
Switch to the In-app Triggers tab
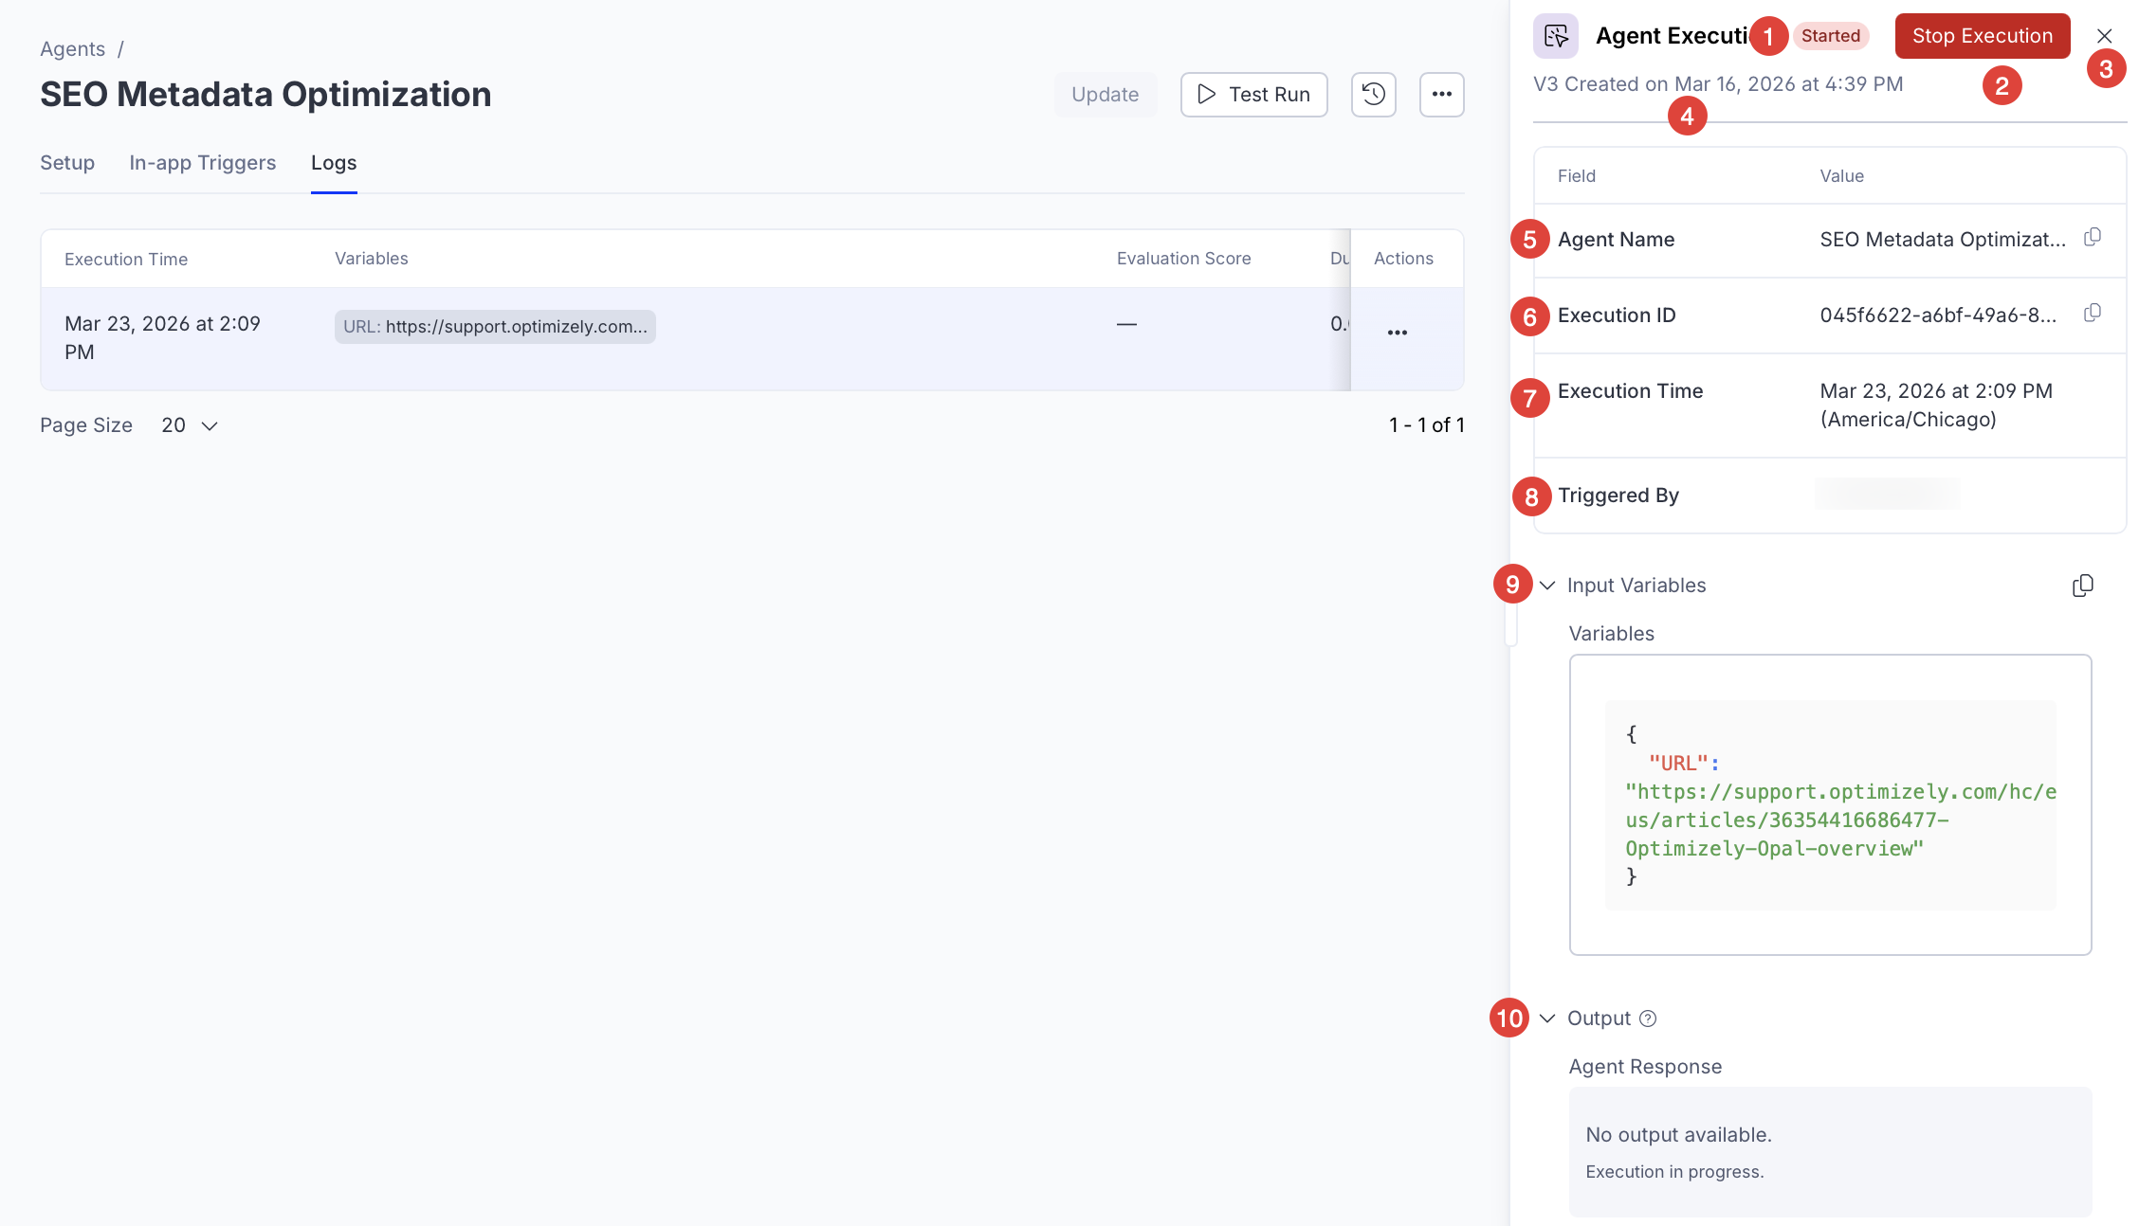(203, 163)
